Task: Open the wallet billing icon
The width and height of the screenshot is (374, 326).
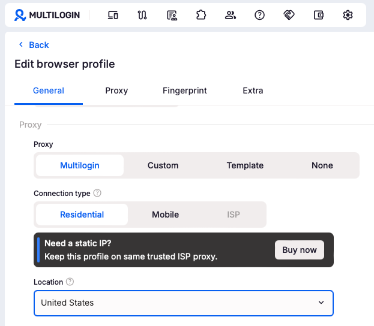Action: 318,15
